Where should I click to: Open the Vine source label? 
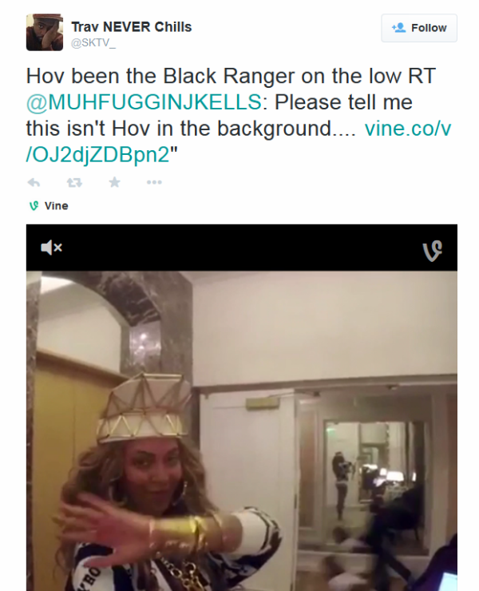click(56, 206)
